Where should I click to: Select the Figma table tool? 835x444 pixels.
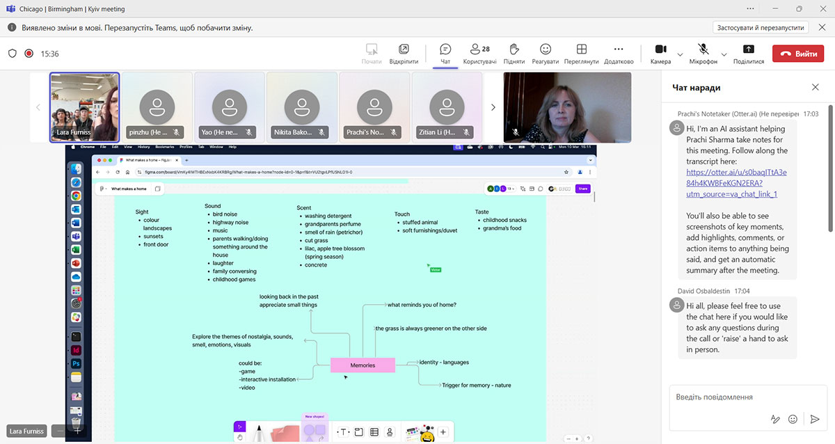[374, 432]
